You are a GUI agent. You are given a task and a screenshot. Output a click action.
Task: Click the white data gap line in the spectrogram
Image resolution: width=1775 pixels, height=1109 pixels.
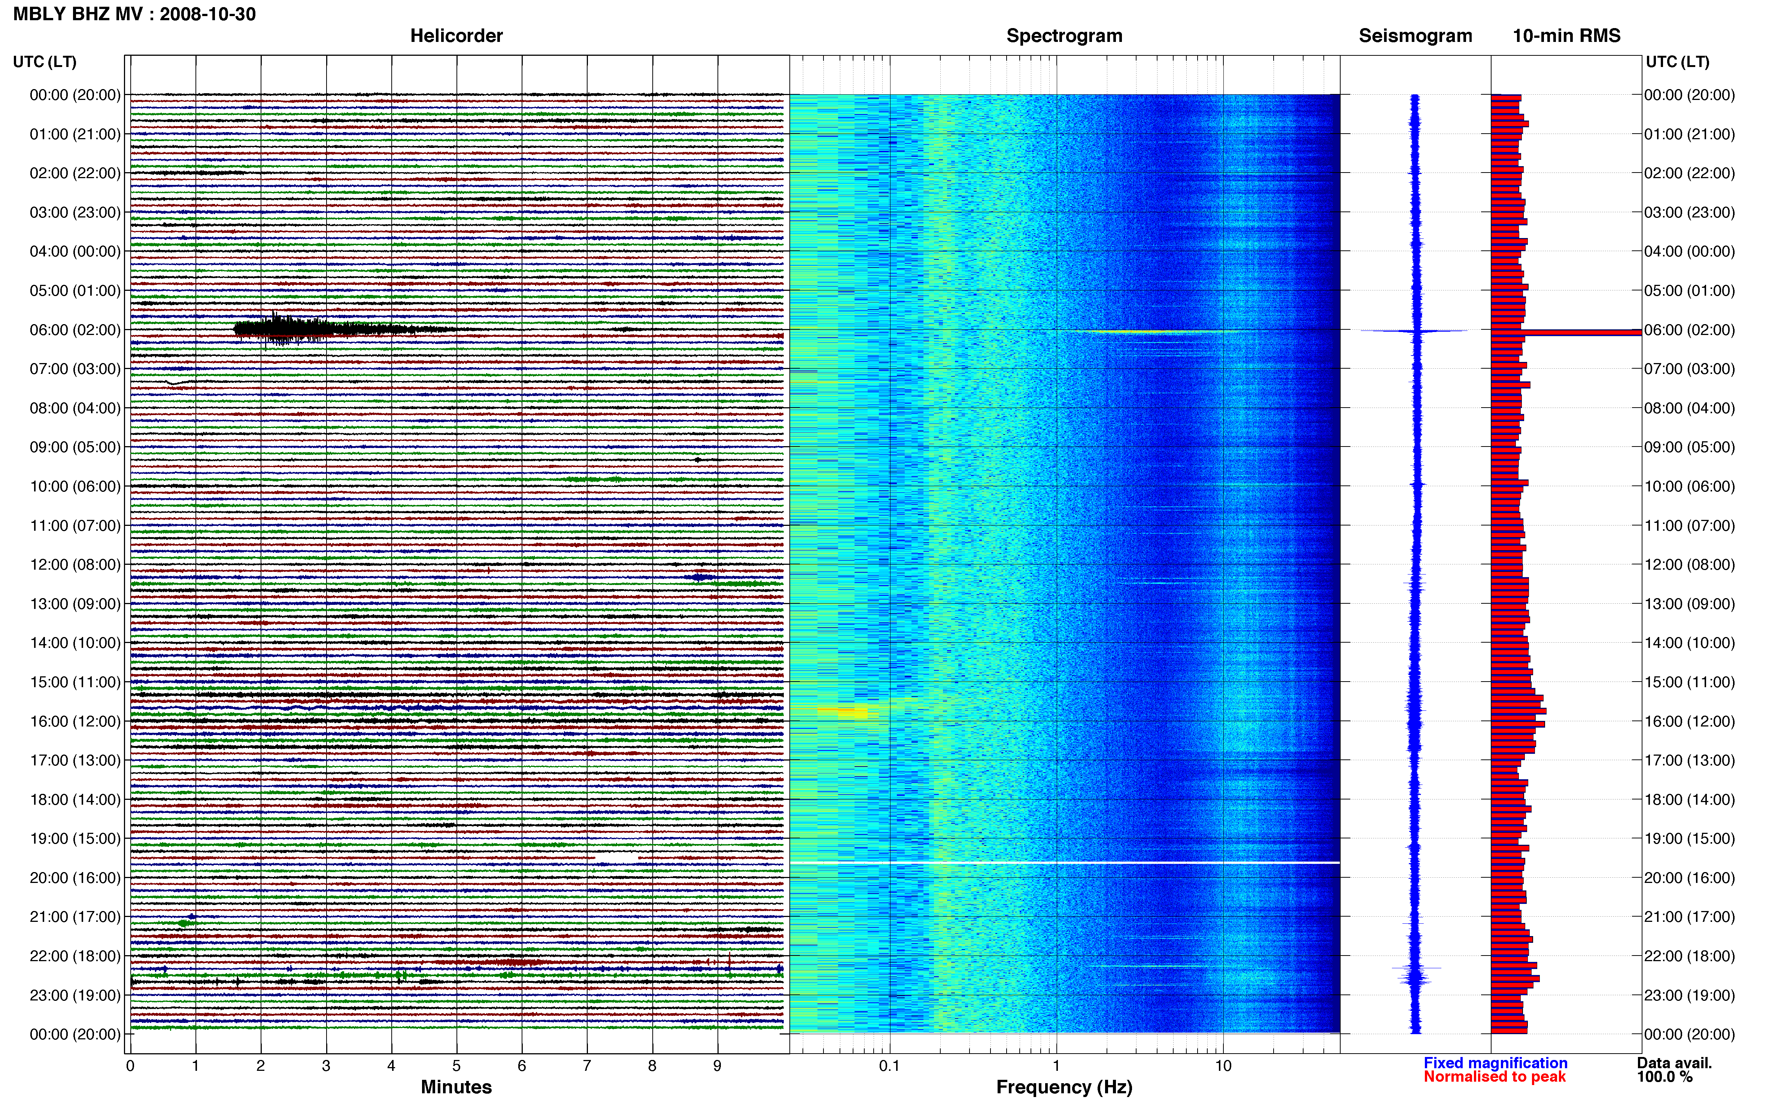[1065, 863]
